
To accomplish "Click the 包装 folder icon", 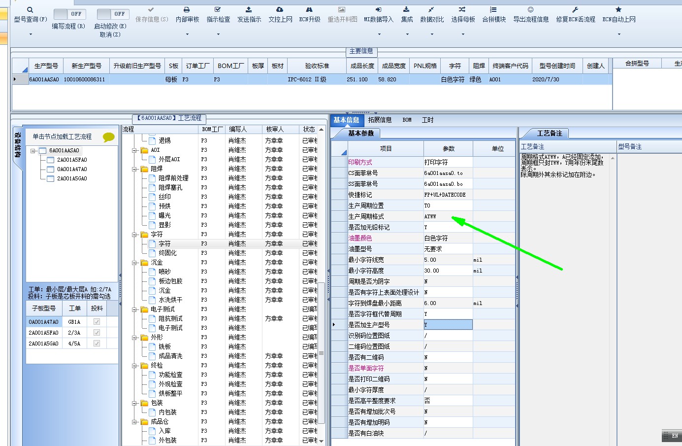I will 144,403.
